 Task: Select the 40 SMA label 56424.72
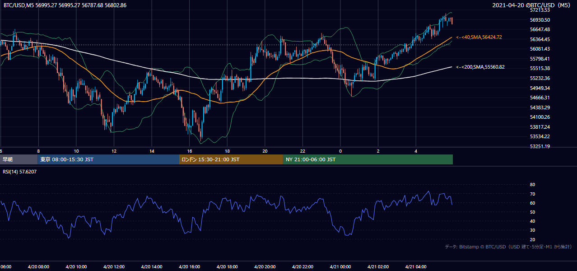click(479, 37)
